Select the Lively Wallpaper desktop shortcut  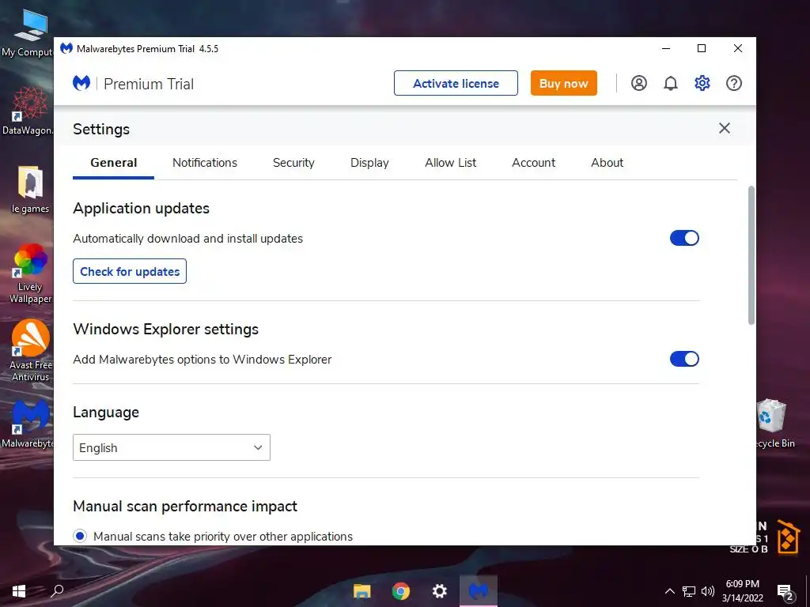pos(30,273)
